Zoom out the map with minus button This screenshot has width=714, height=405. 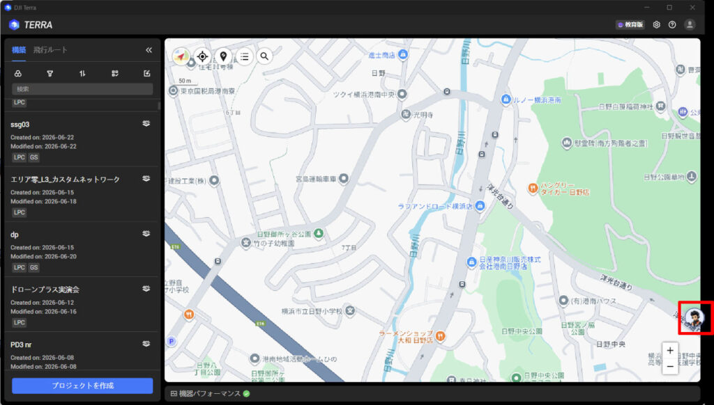click(x=670, y=366)
